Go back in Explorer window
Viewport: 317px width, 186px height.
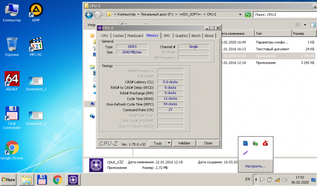89,15
